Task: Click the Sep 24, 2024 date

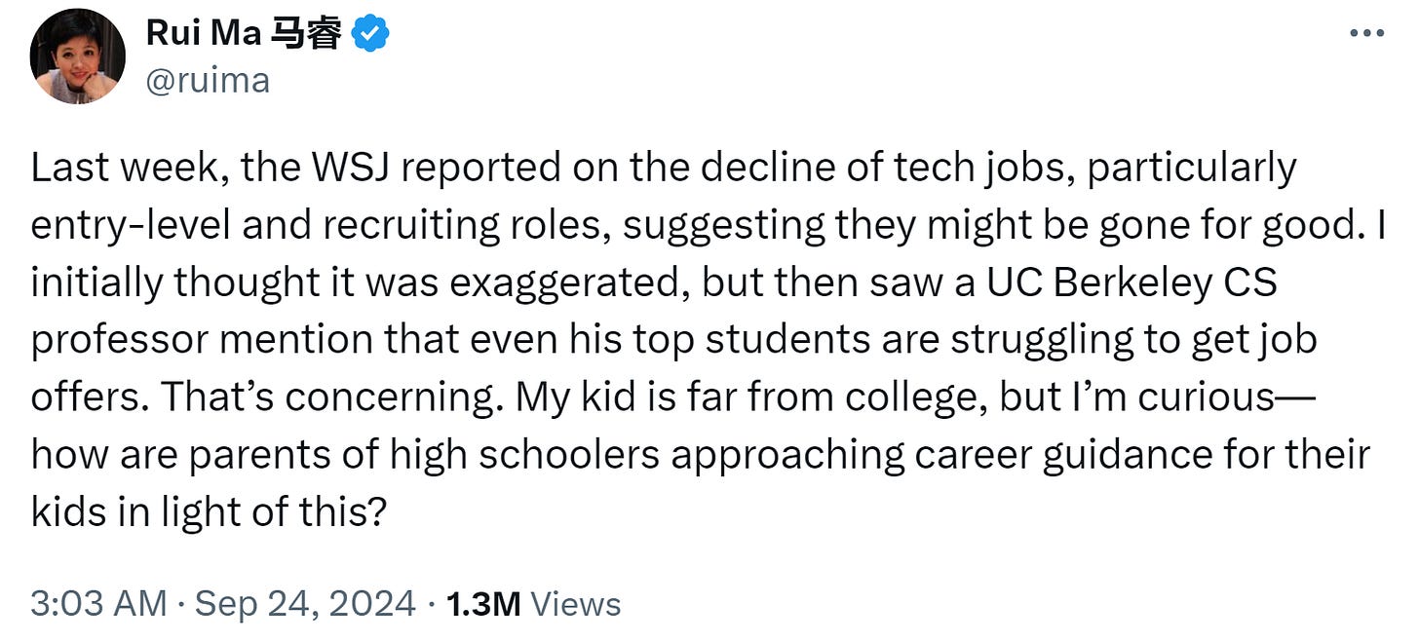Action: tap(306, 604)
